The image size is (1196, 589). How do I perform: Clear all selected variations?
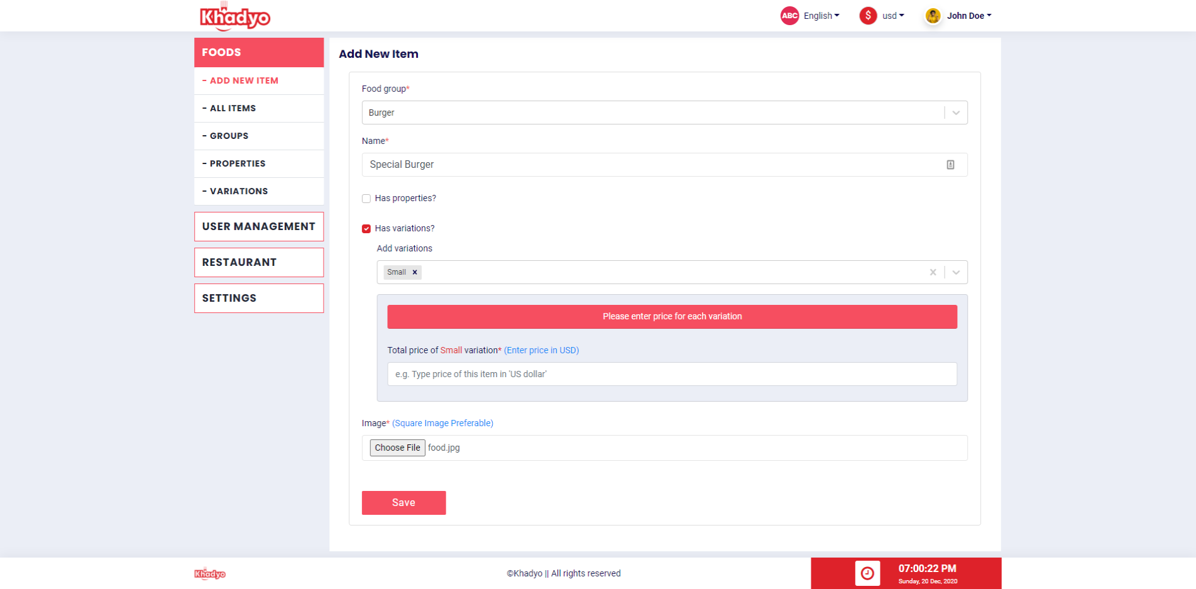coord(933,272)
